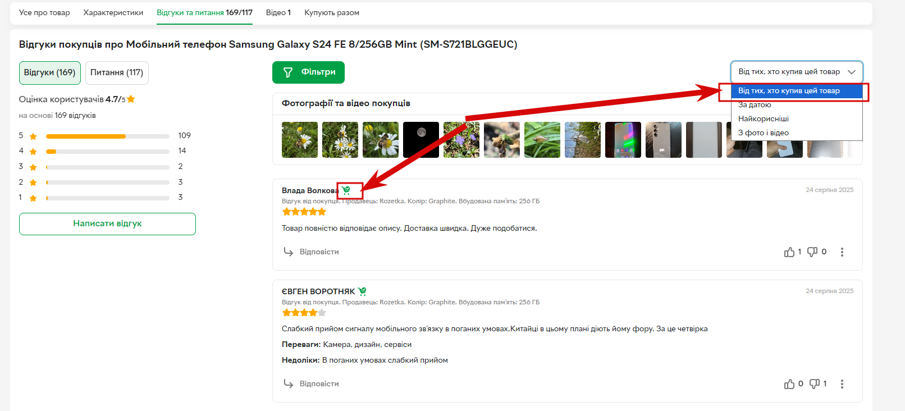
Task: Switch to Питання (117) tab
Action: pos(117,72)
